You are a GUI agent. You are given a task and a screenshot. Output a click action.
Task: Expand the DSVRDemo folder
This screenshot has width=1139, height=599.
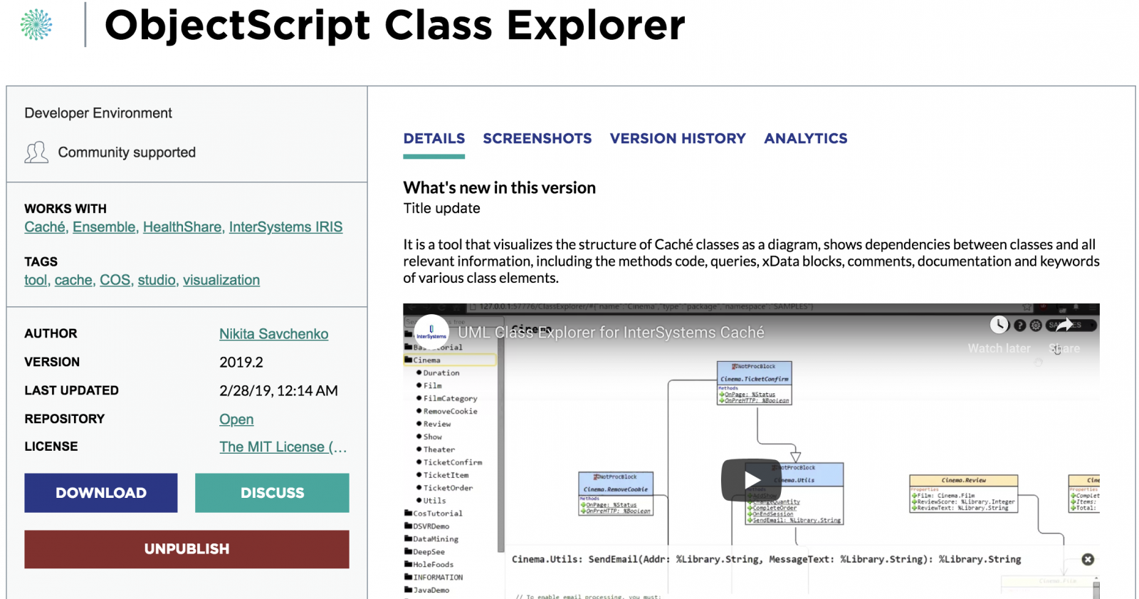427,526
